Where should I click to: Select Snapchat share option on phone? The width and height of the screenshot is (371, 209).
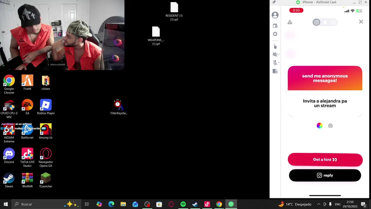click(325, 22)
